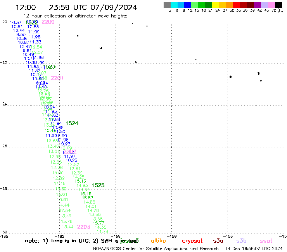Click the pink time label 2201
The height and width of the screenshot is (252, 287).
57,78
